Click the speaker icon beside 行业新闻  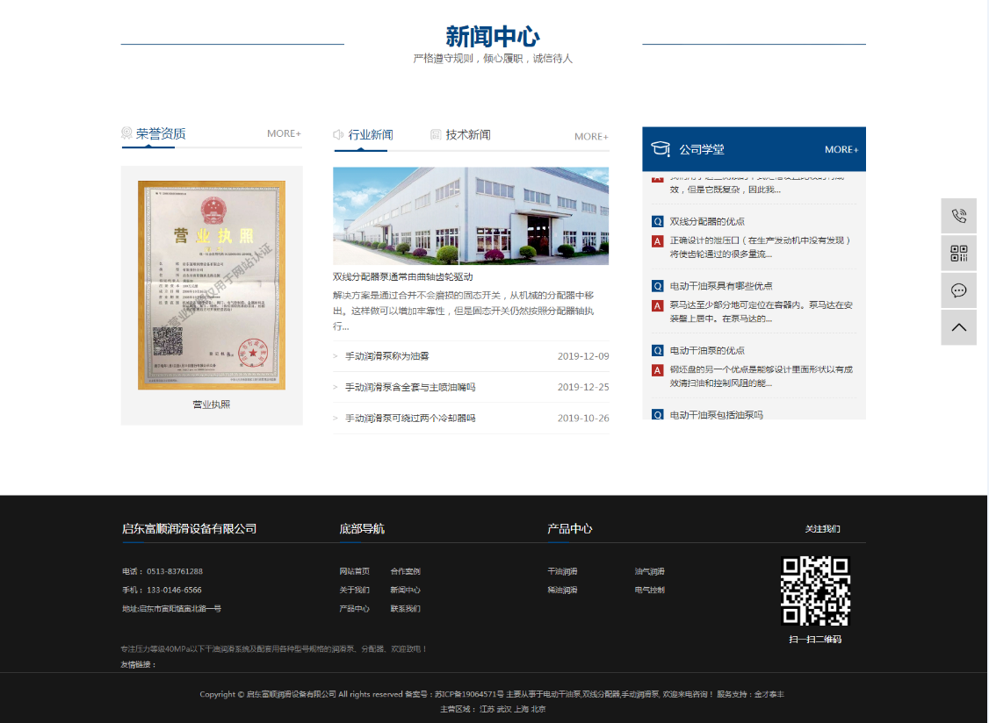[338, 135]
